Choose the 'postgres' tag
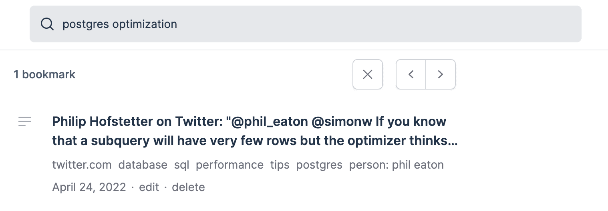The height and width of the screenshot is (211, 608). (319, 165)
